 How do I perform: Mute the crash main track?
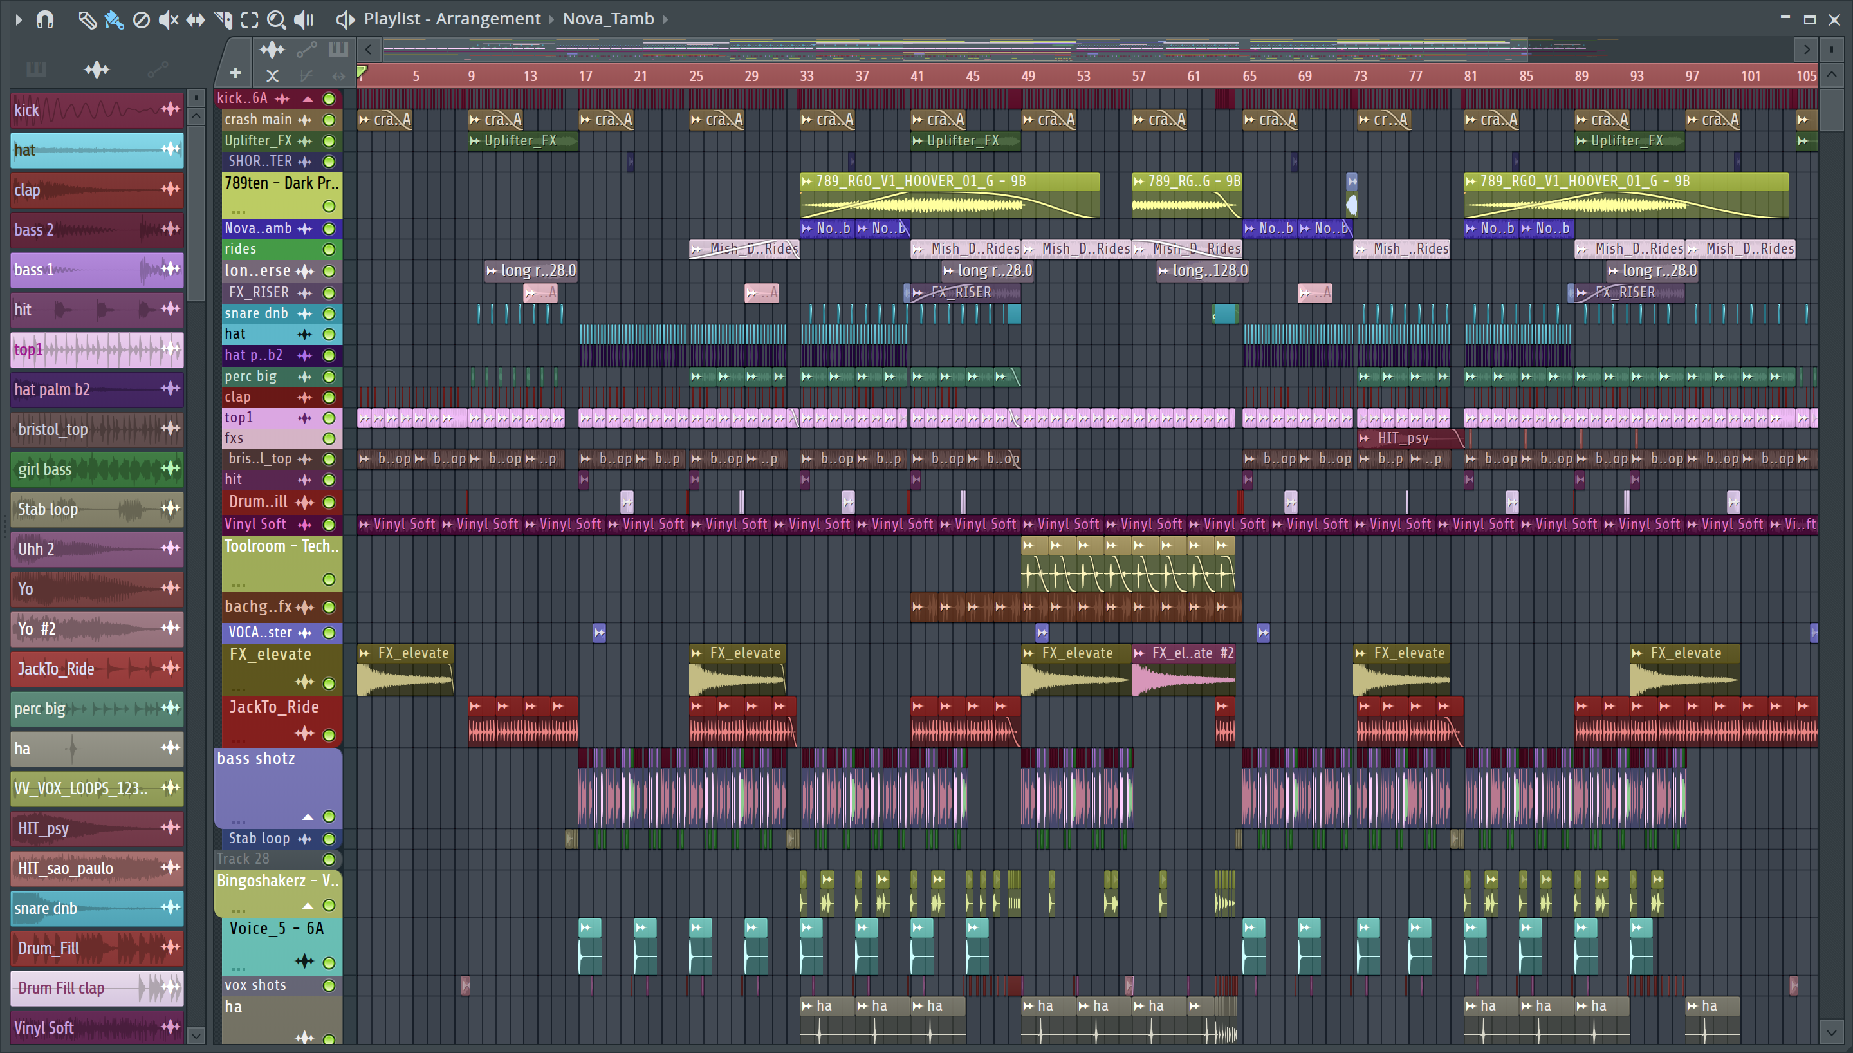(x=329, y=120)
